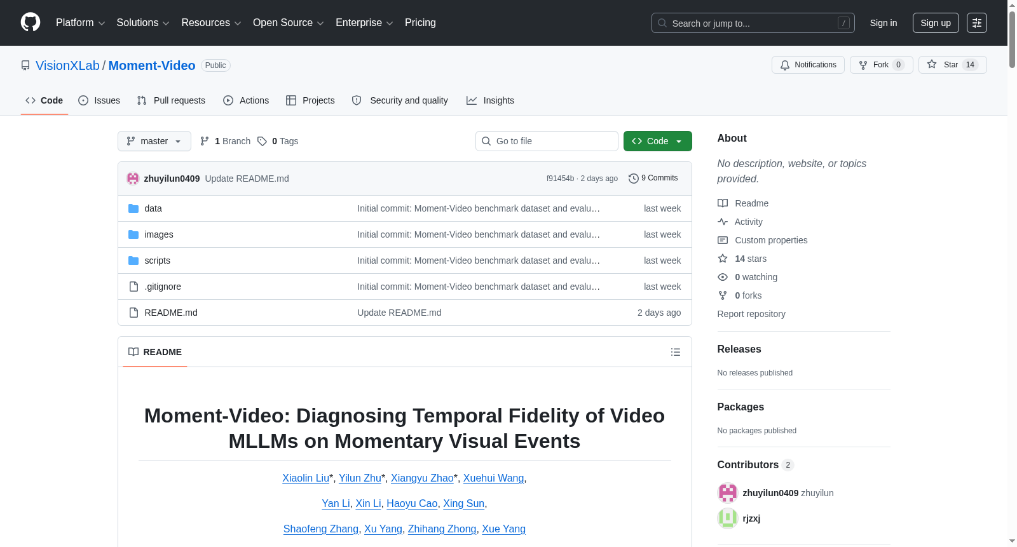Open Xiangyu Zhao author link
Image resolution: width=1017 pixels, height=547 pixels.
[422, 478]
